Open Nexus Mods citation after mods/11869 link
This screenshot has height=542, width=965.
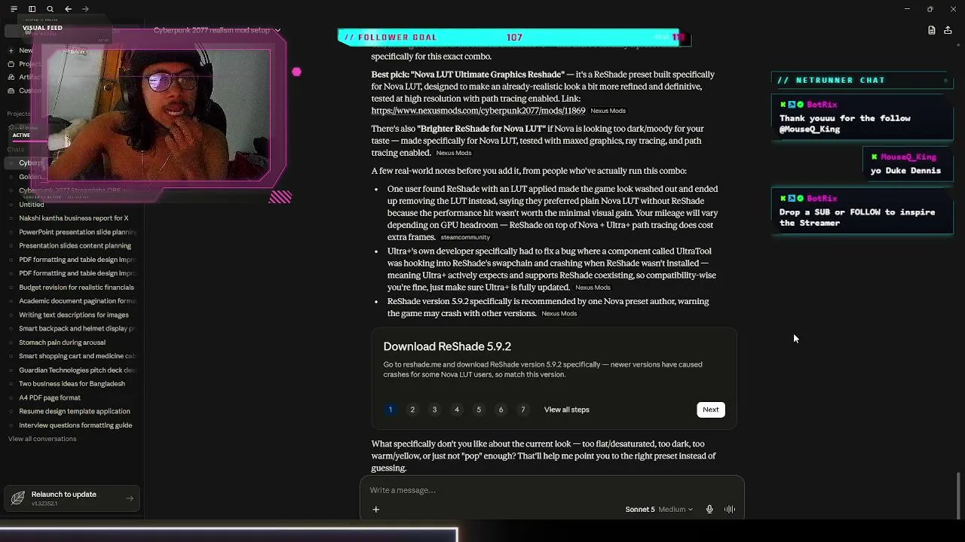coord(608,111)
